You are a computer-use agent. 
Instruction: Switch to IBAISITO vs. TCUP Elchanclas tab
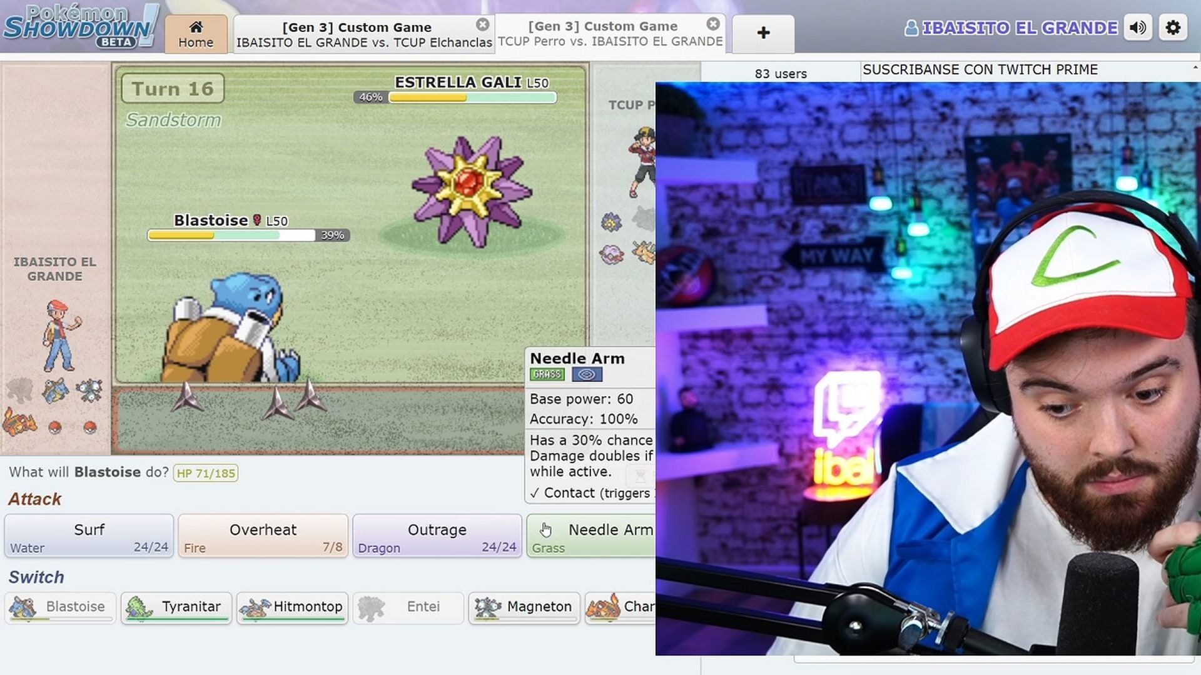[x=357, y=35]
